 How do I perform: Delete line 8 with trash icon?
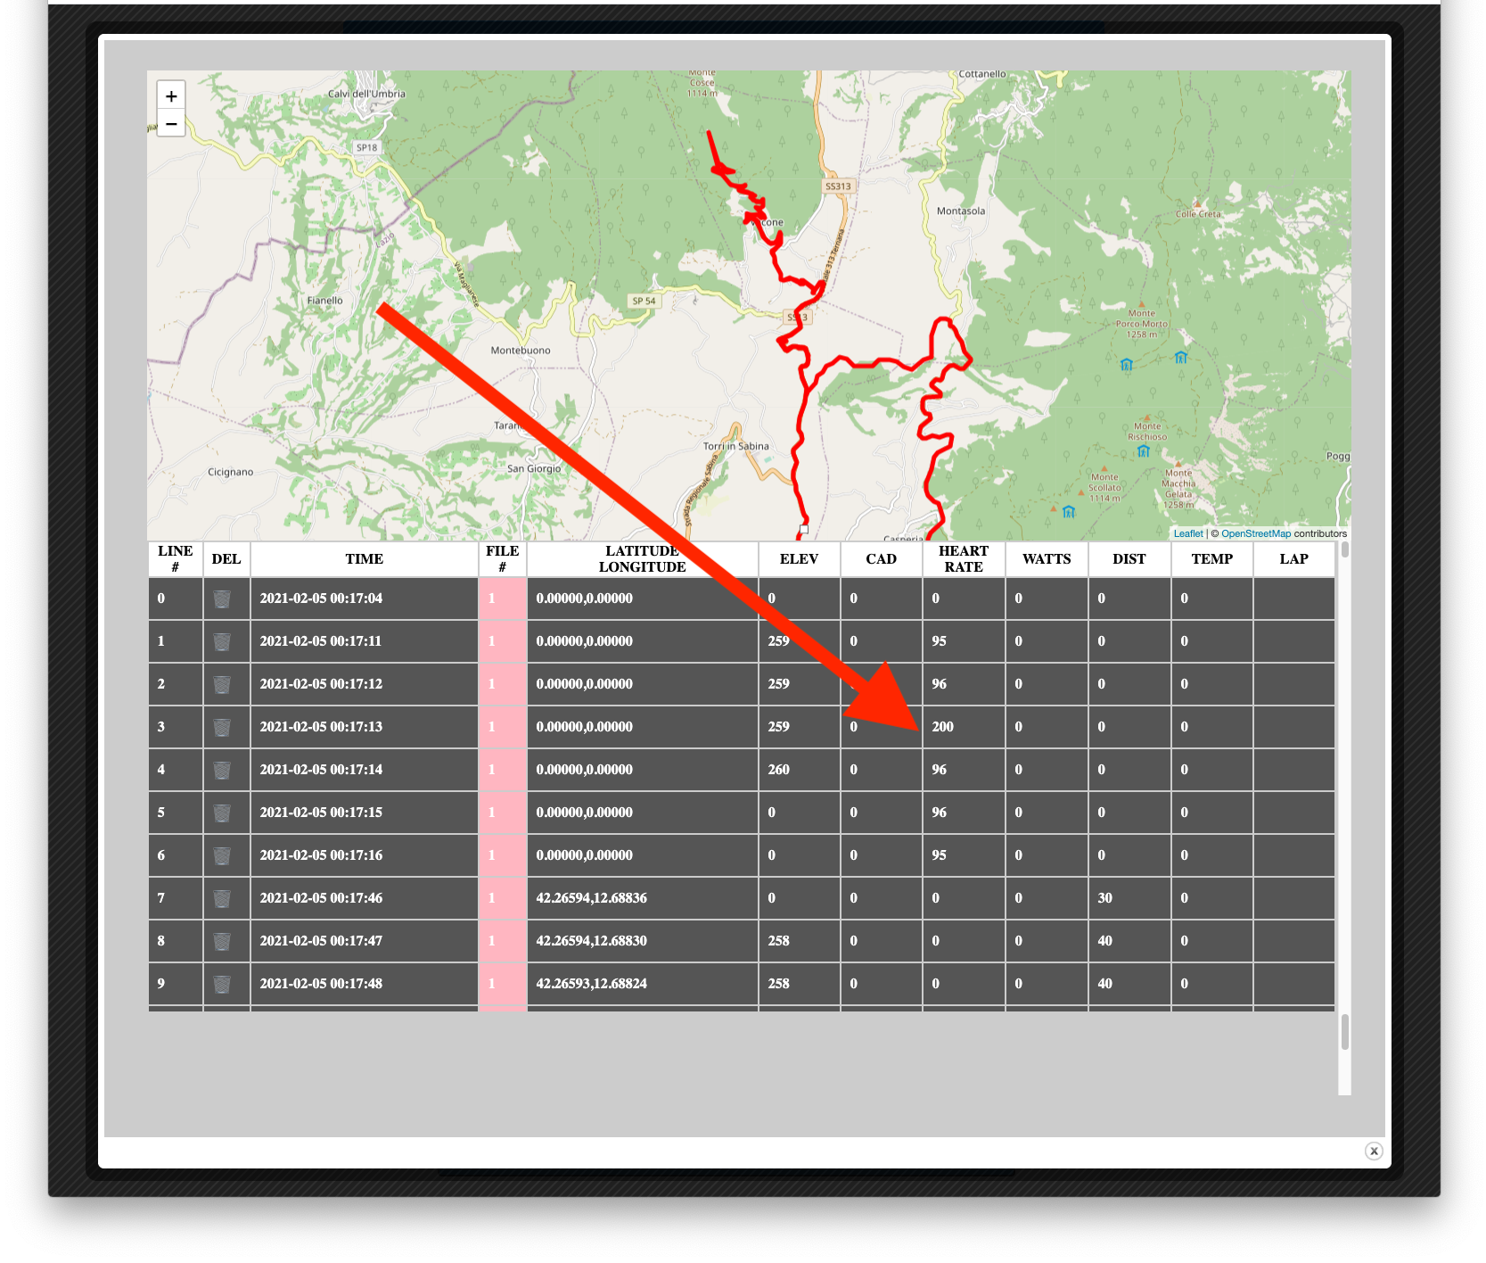click(x=222, y=941)
